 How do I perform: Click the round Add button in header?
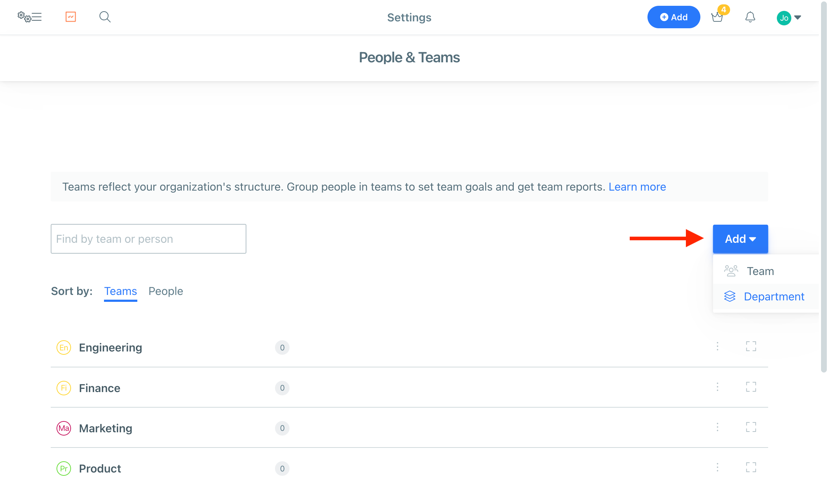click(674, 17)
